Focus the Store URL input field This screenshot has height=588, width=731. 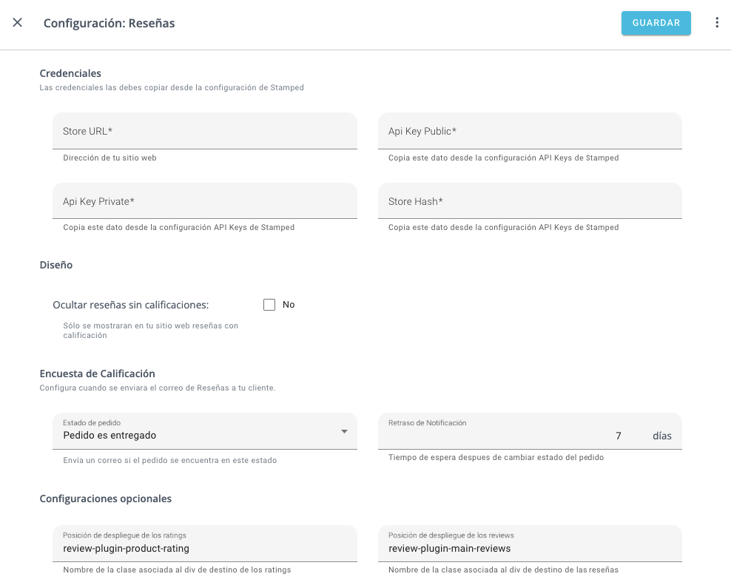[205, 131]
